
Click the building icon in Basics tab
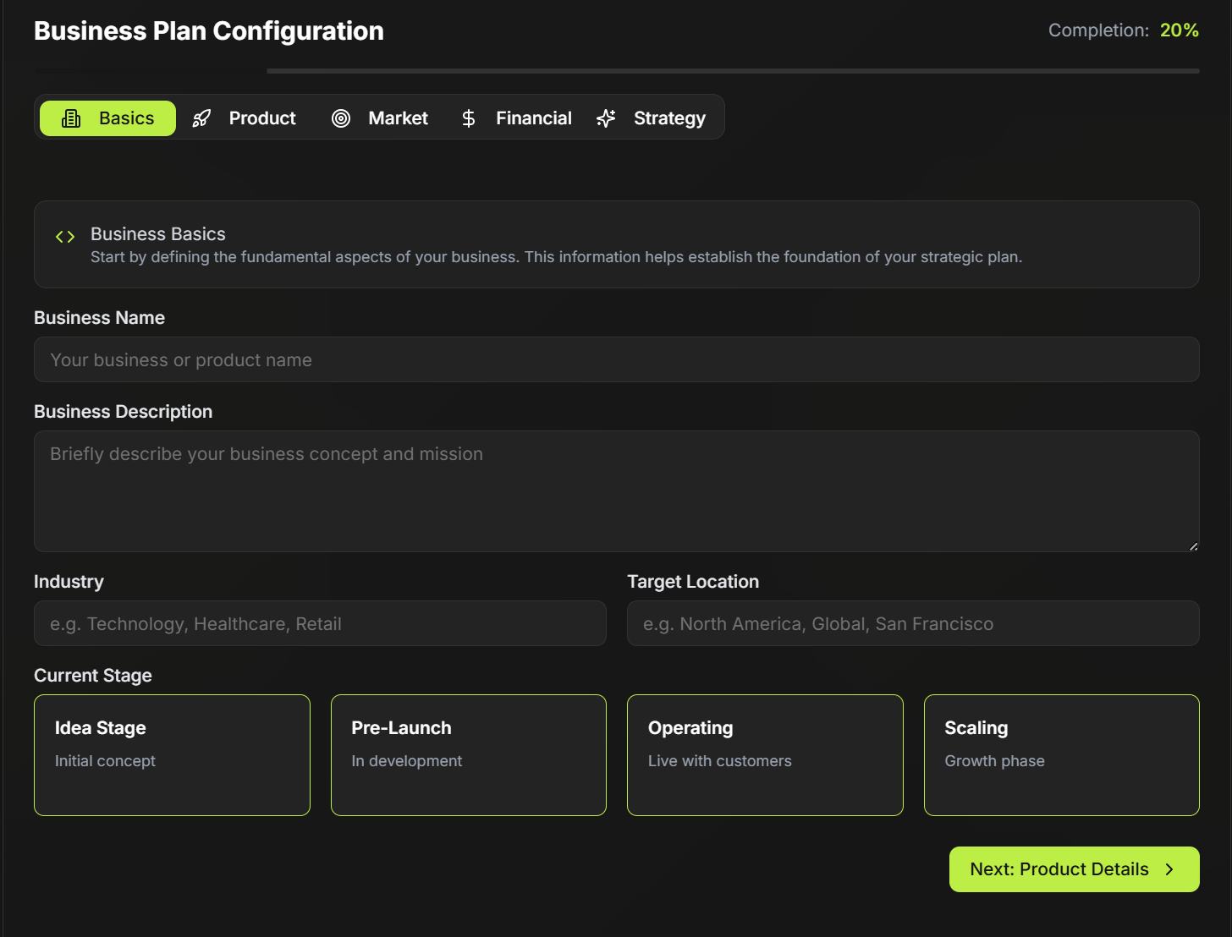(72, 118)
